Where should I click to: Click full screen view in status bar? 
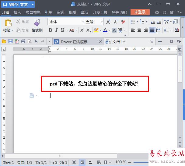(x=74, y=162)
